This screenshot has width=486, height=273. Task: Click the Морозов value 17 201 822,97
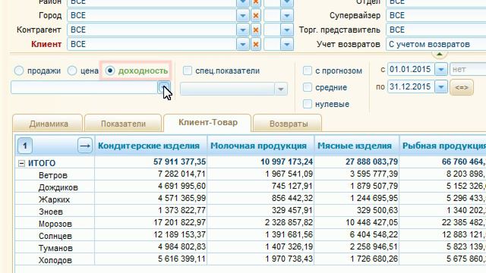pos(179,222)
